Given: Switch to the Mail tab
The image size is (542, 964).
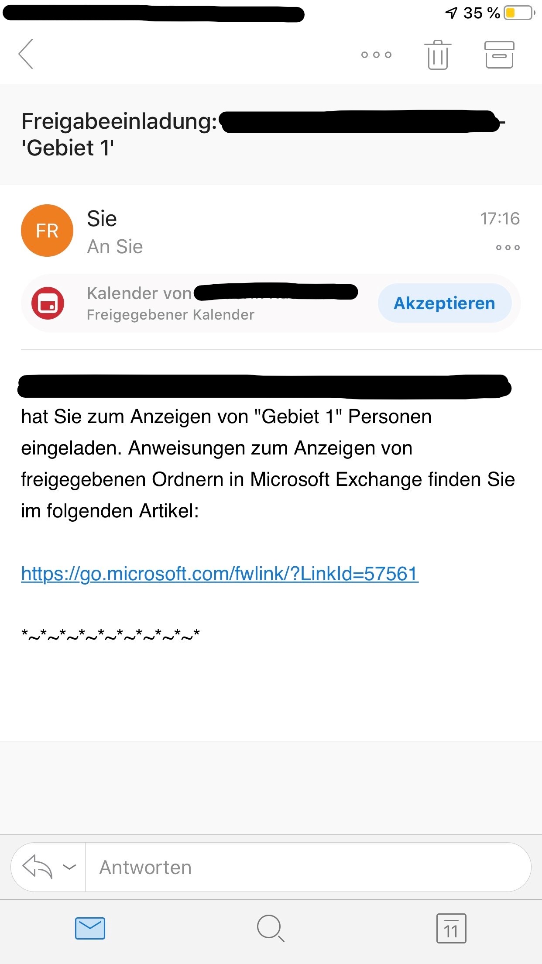Looking at the screenshot, I should coord(90,928).
